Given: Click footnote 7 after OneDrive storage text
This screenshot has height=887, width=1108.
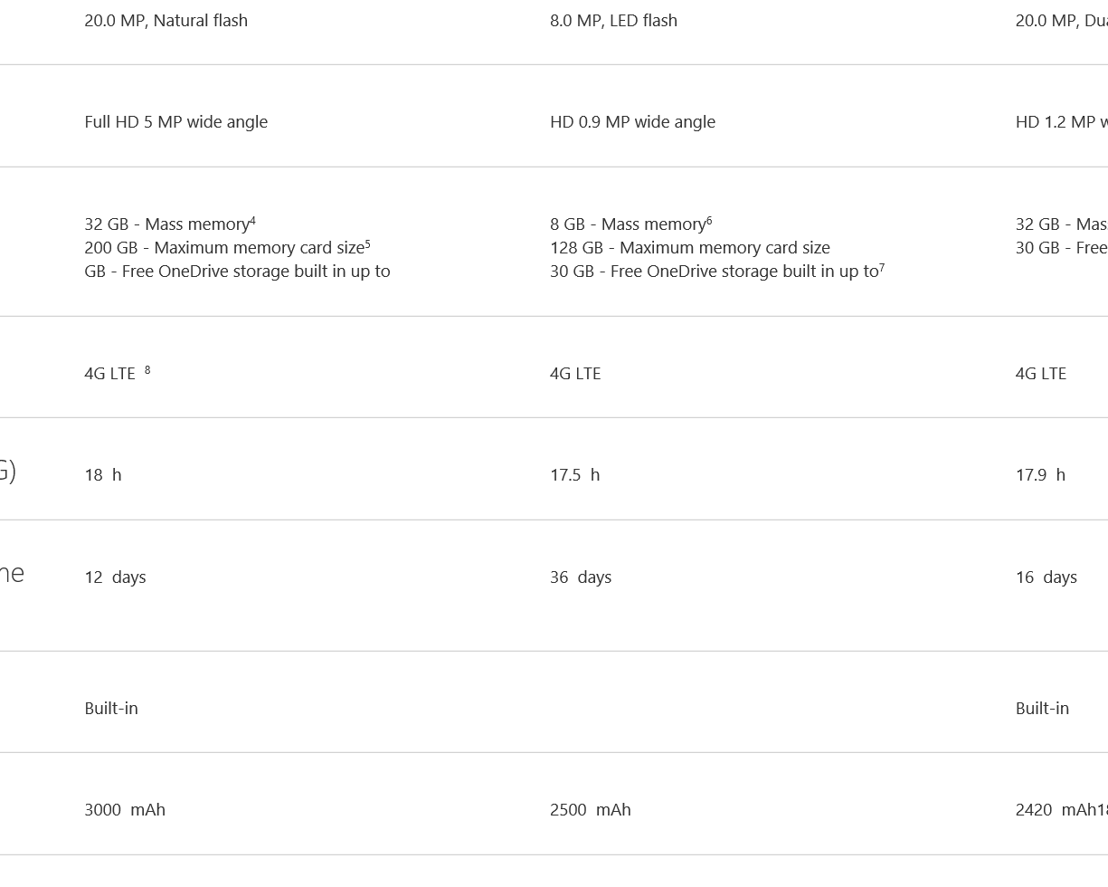Looking at the screenshot, I should point(882,267).
